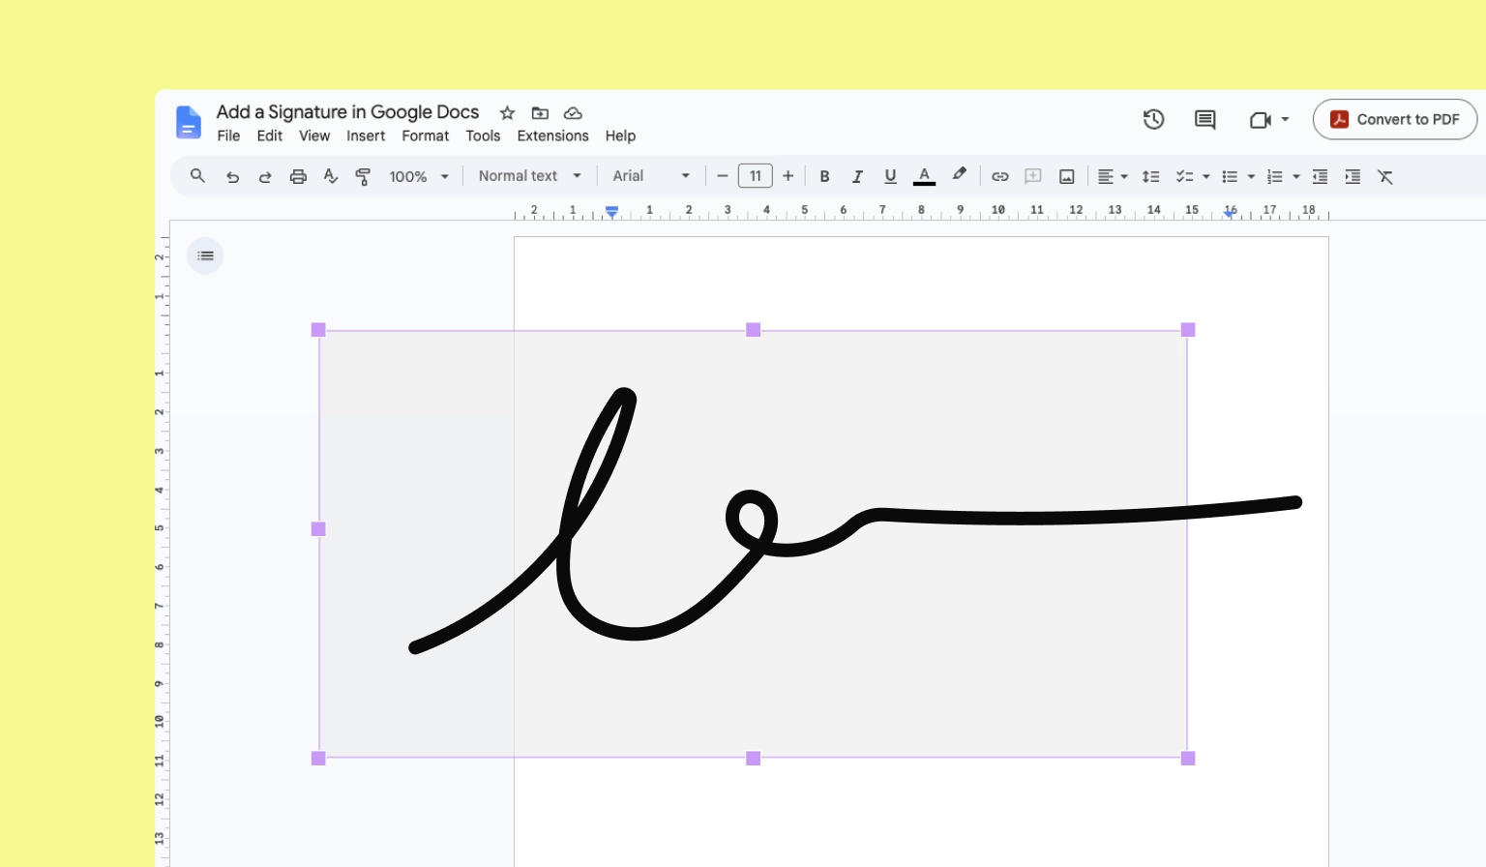Screen dimensions: 1486x867
Task: Click the top-left selection handle
Action: (318, 330)
